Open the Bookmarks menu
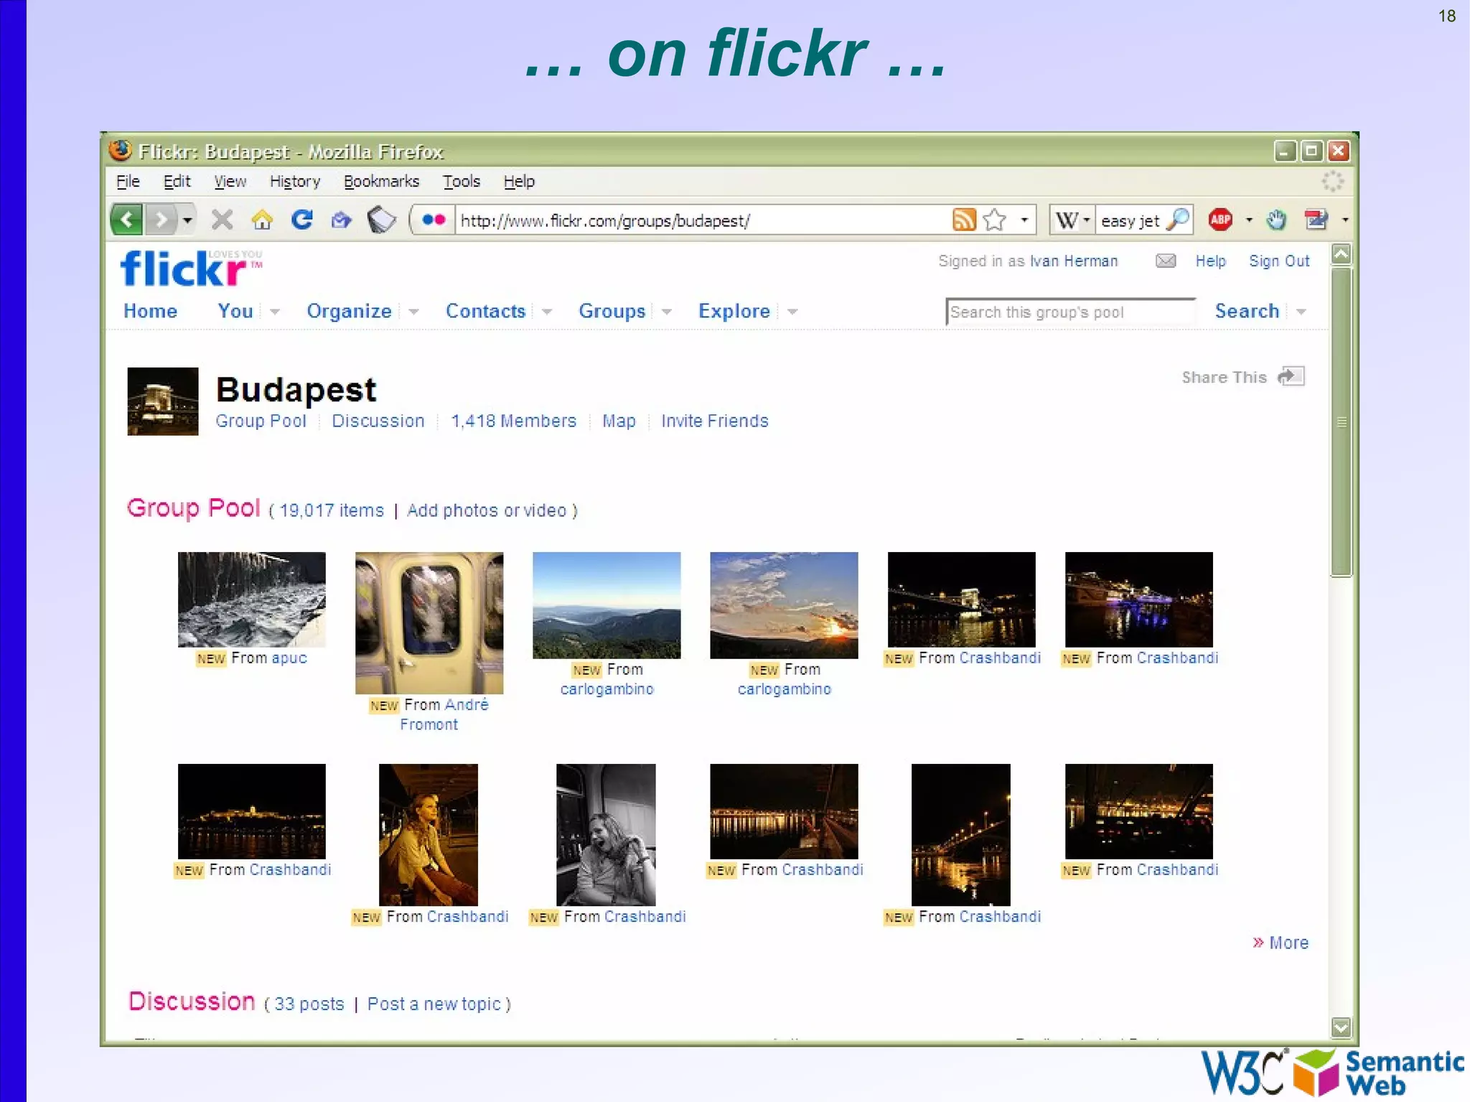This screenshot has height=1102, width=1470. 381,182
